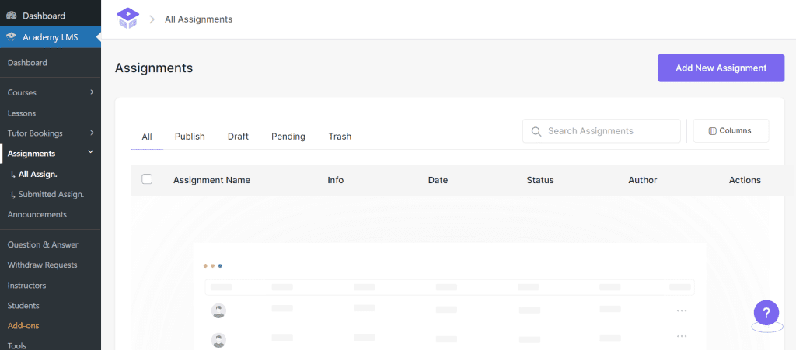The width and height of the screenshot is (796, 350).
Task: Click Author column header
Action: click(x=643, y=180)
